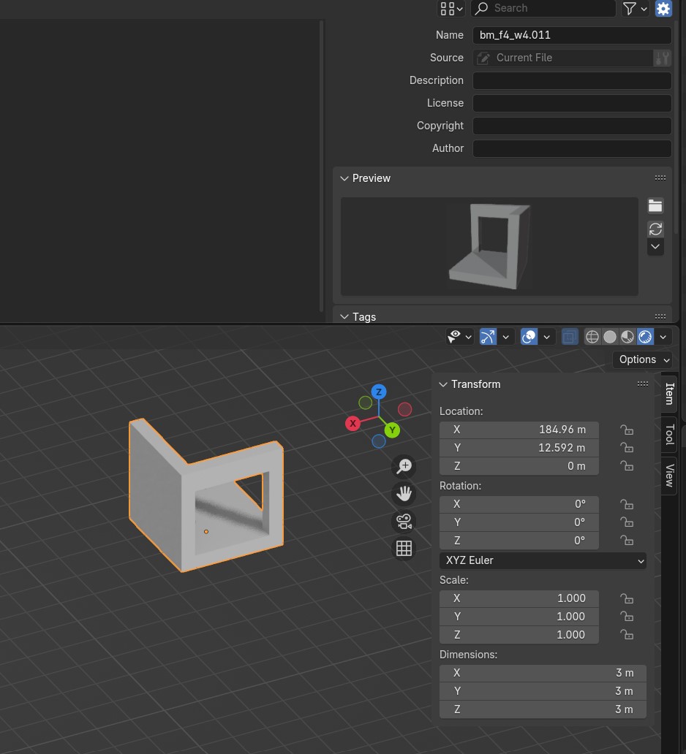Toggle the asset browser gear settings region

click(x=663, y=9)
